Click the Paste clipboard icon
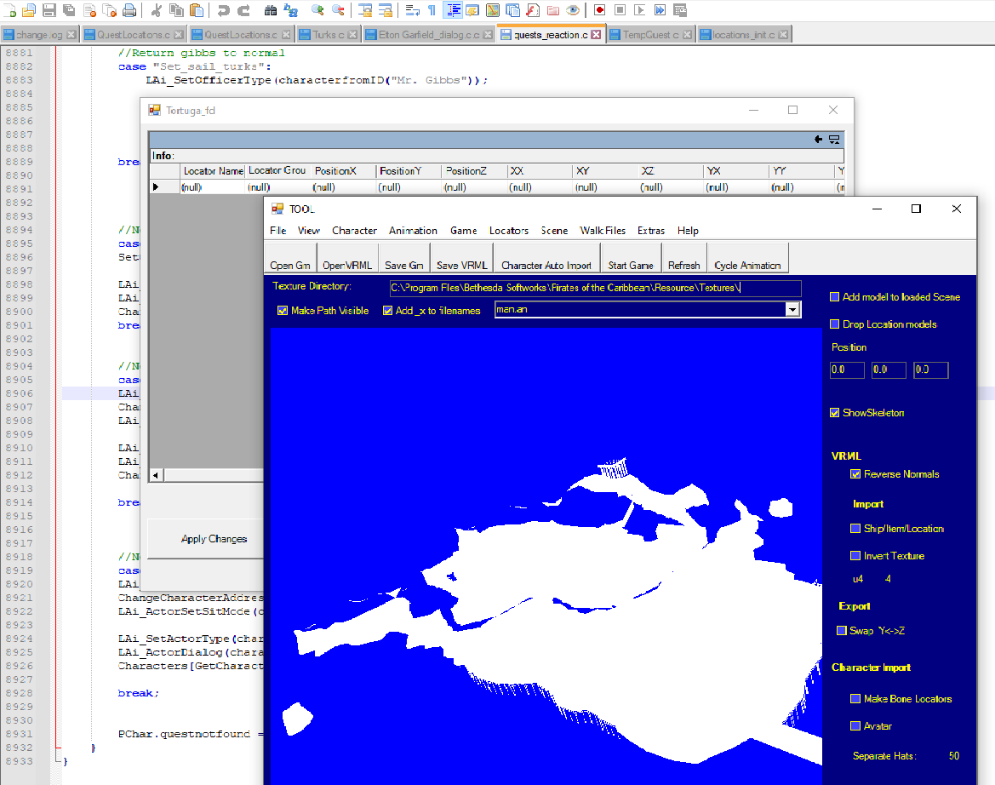The width and height of the screenshot is (995, 785). [197, 10]
